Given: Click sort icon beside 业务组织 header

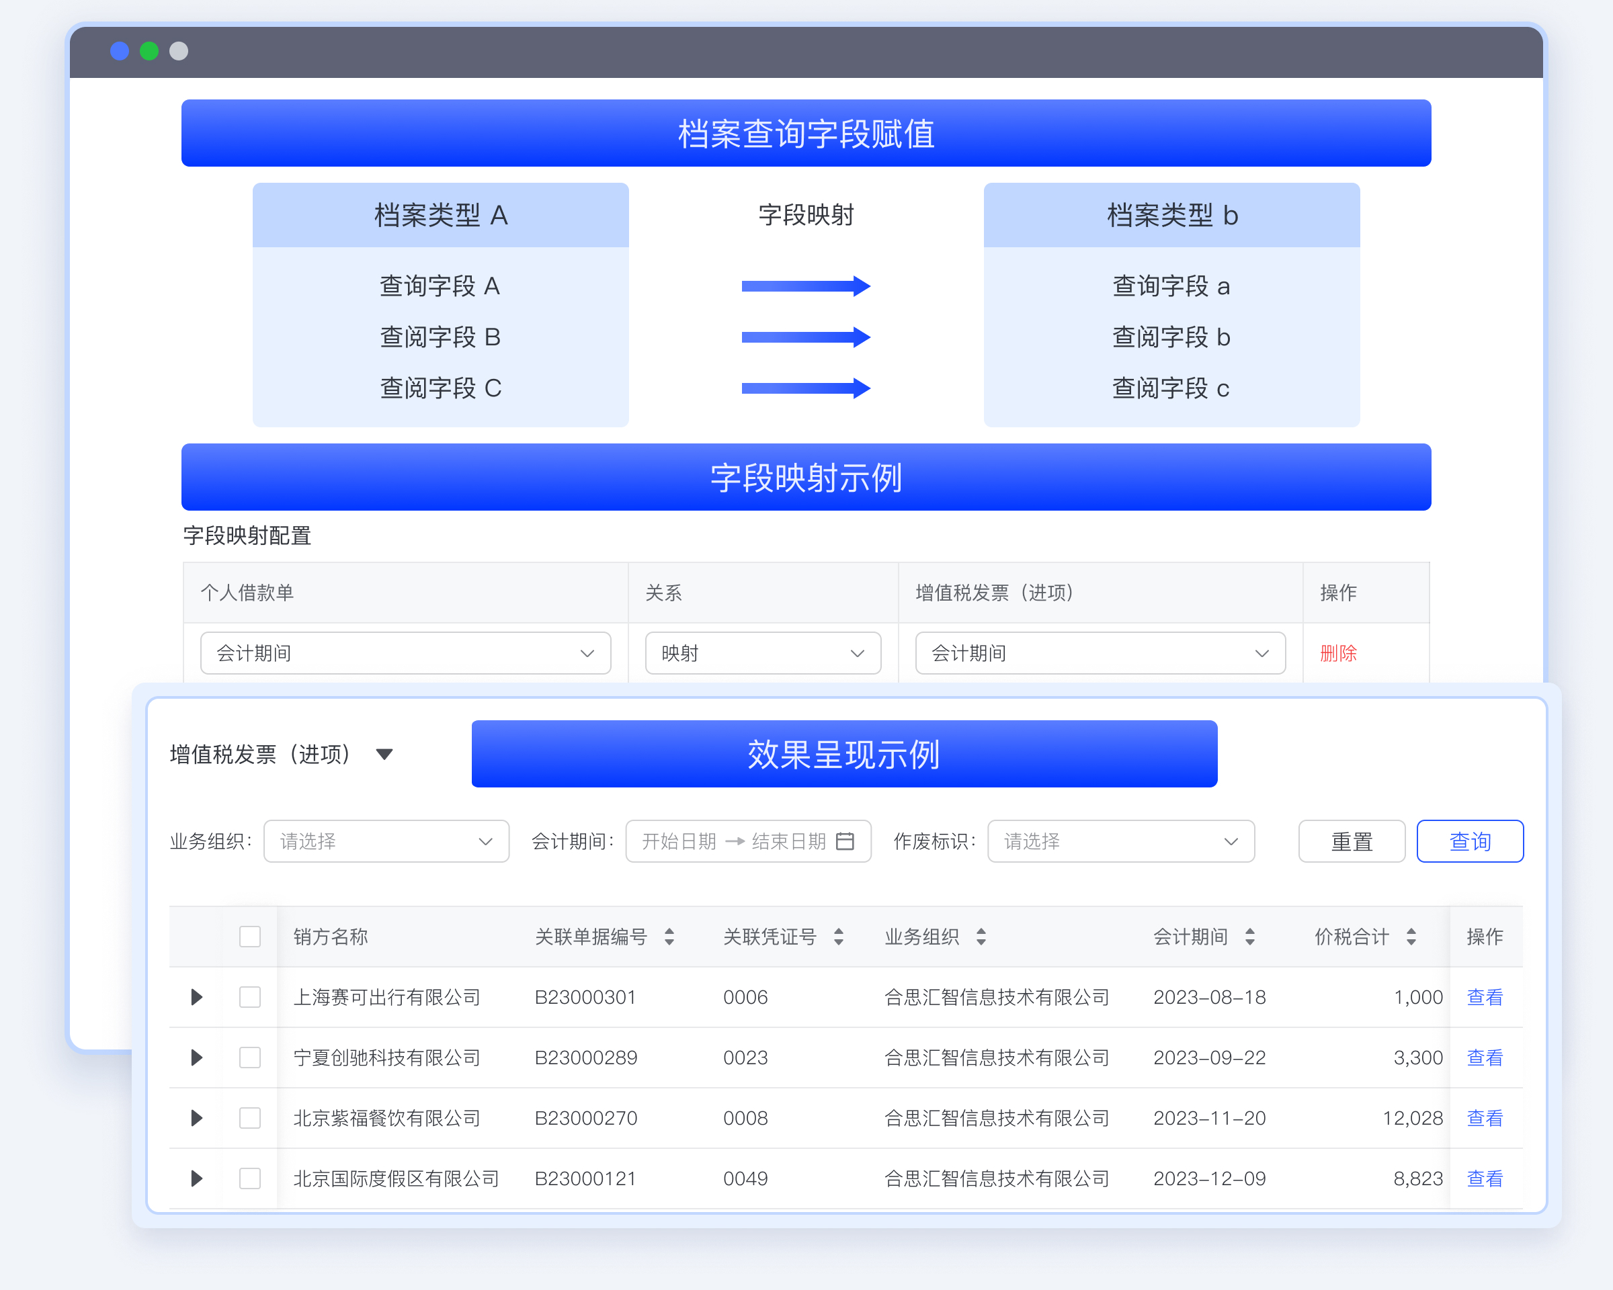Looking at the screenshot, I should coord(981,937).
